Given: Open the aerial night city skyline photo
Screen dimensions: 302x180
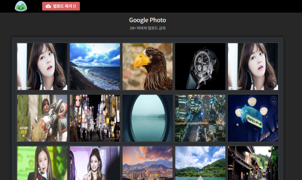Looking at the screenshot, I should point(200,118).
